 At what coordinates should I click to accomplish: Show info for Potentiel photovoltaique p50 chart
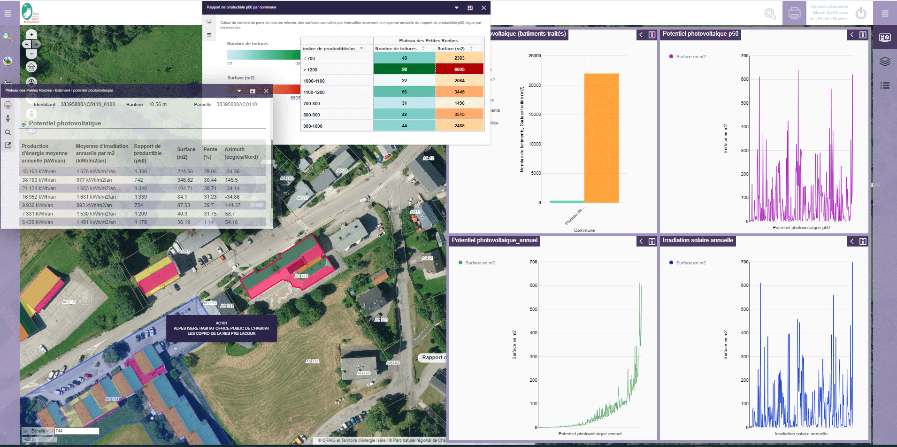pyautogui.click(x=863, y=35)
